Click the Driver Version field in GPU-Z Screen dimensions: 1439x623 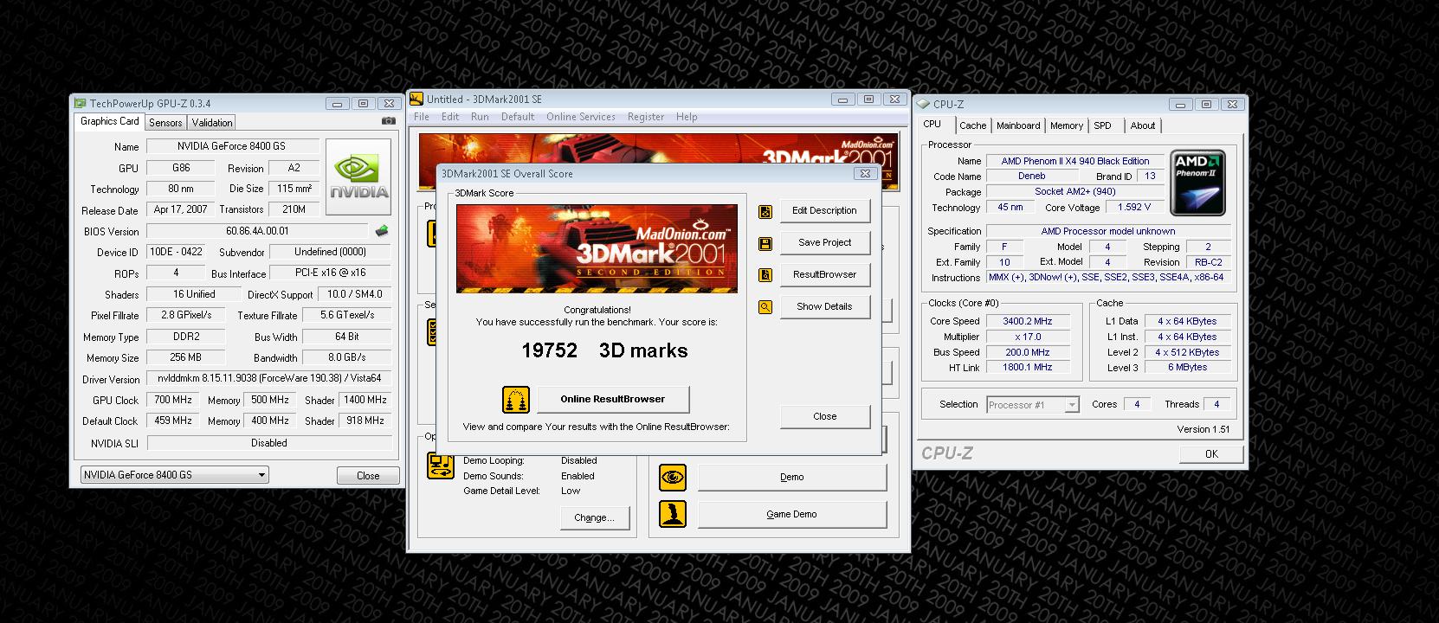(x=268, y=378)
